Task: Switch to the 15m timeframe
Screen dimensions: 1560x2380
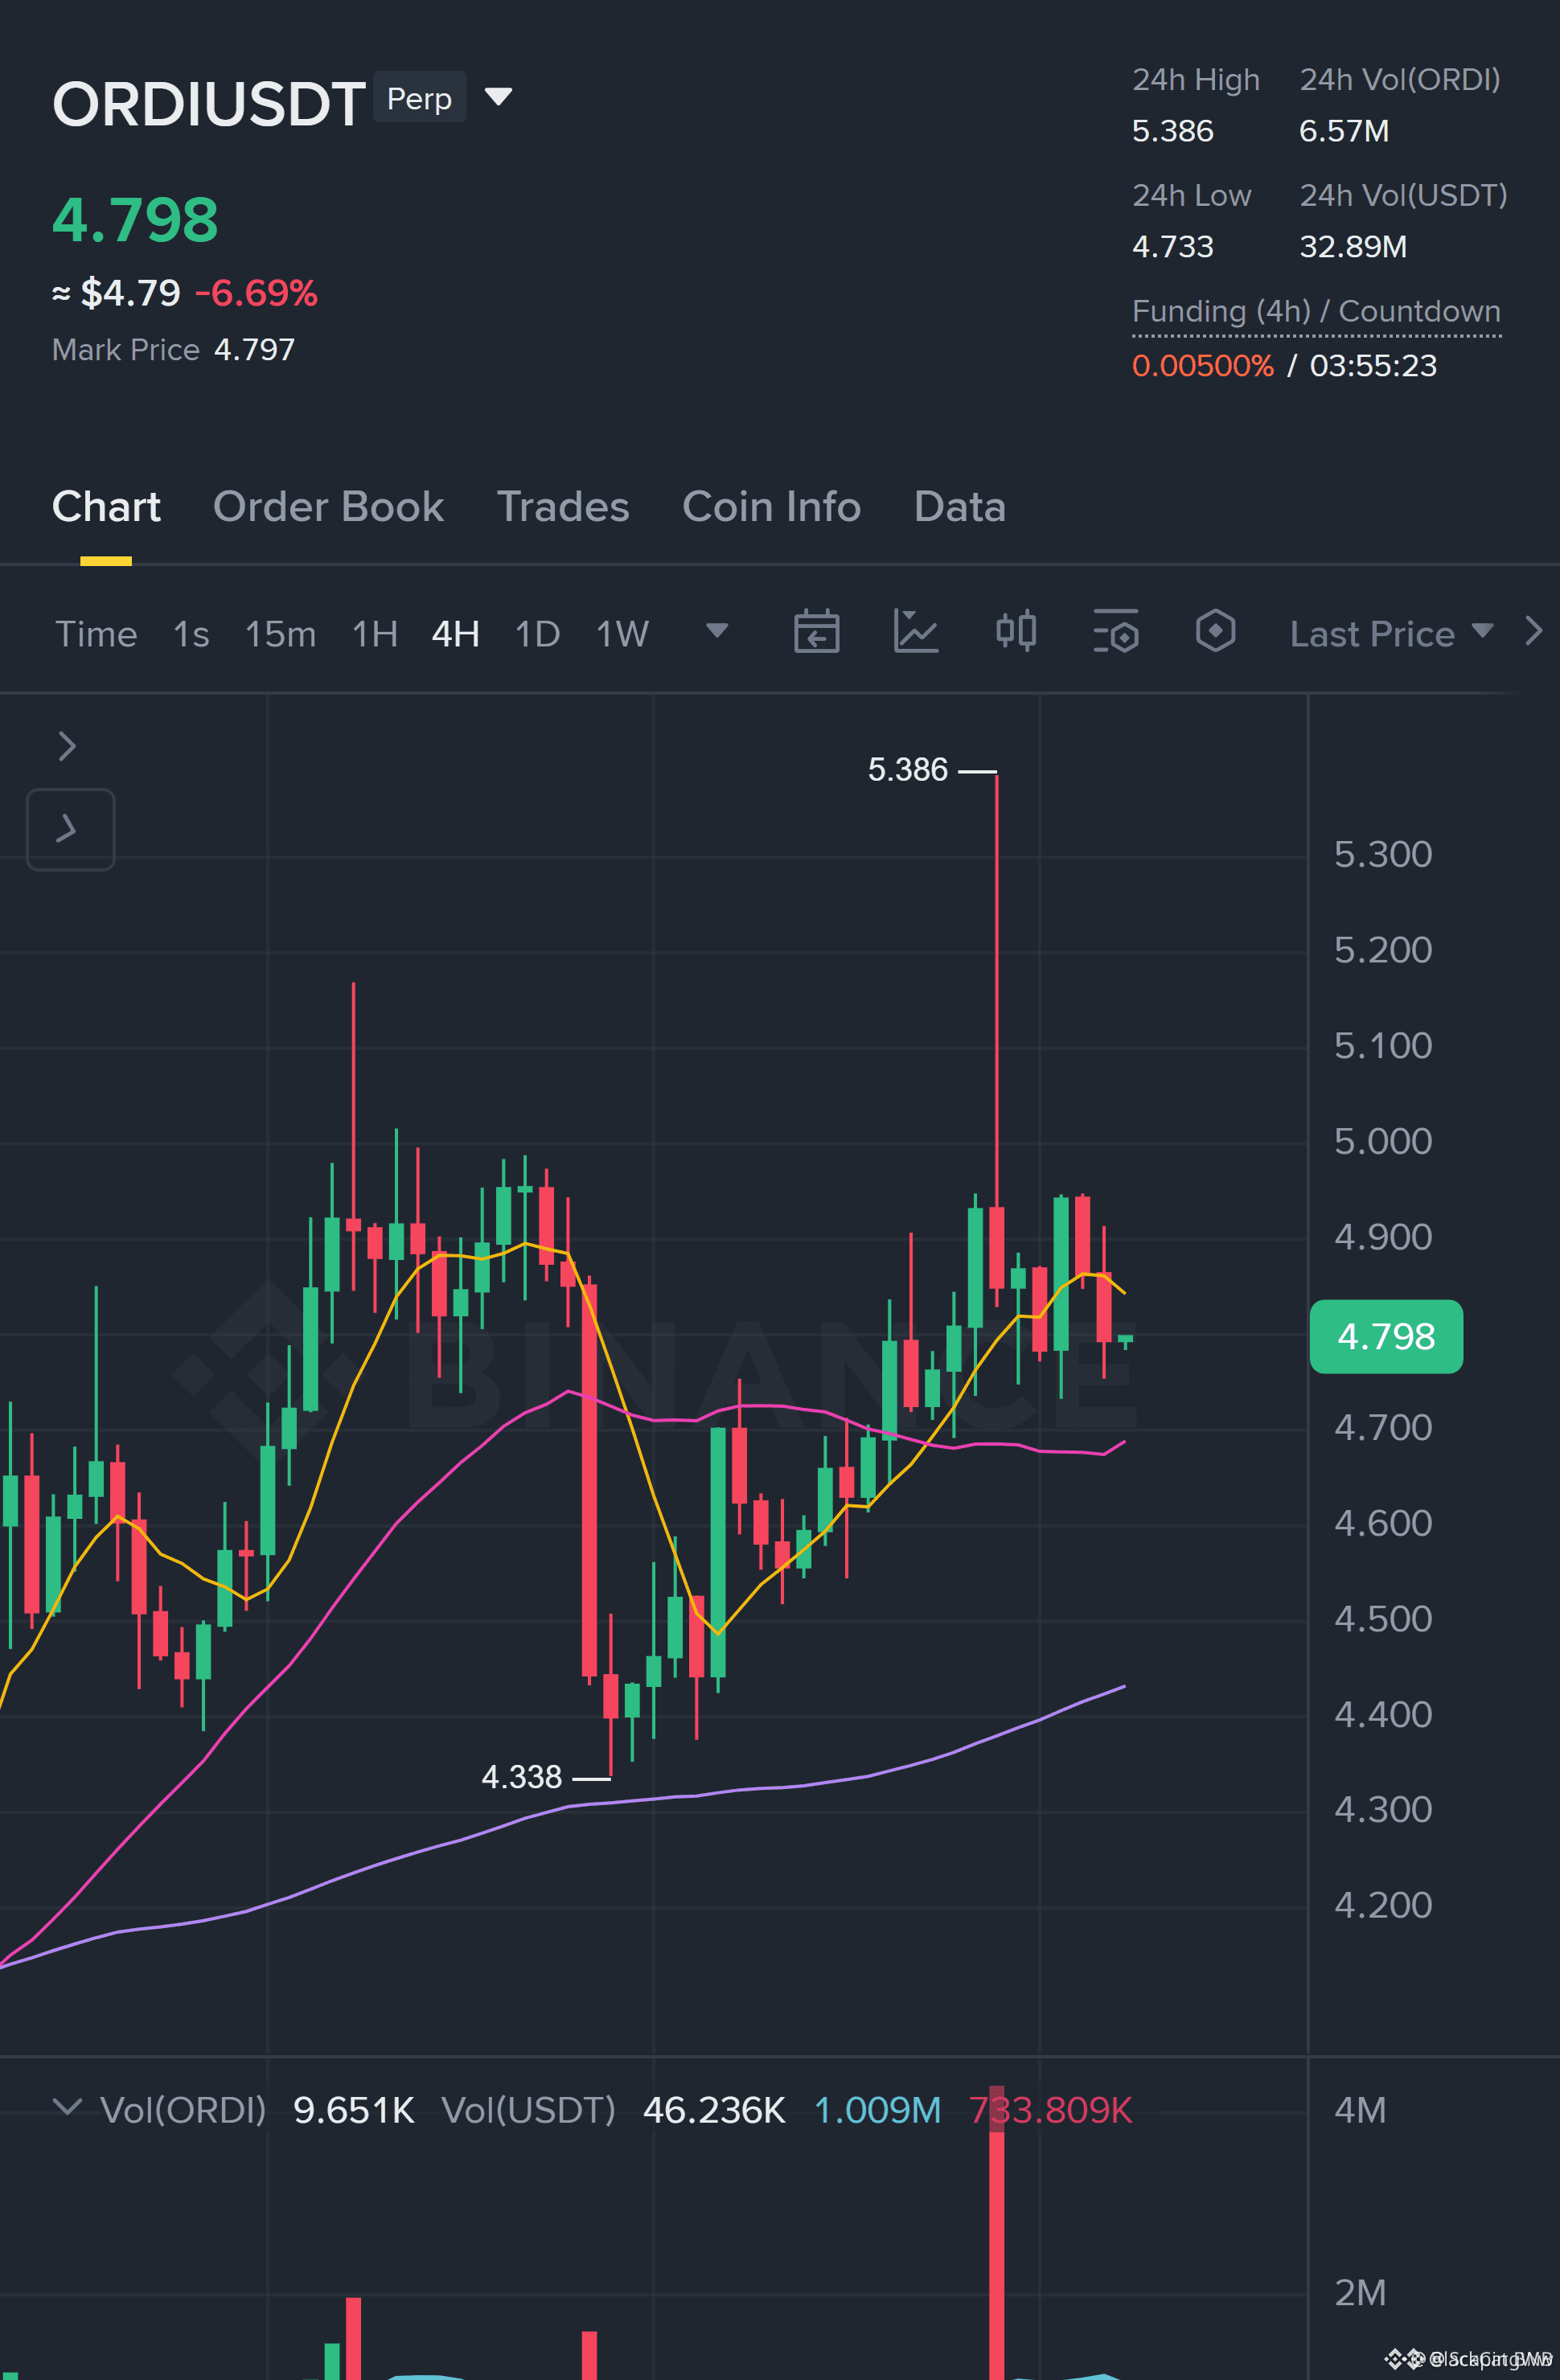Action: 280,634
